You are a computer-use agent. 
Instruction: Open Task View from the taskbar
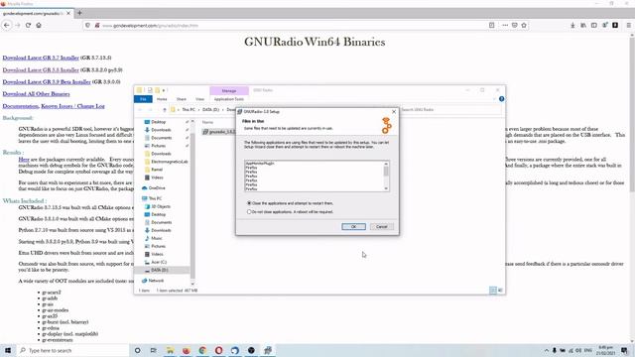click(x=154, y=350)
